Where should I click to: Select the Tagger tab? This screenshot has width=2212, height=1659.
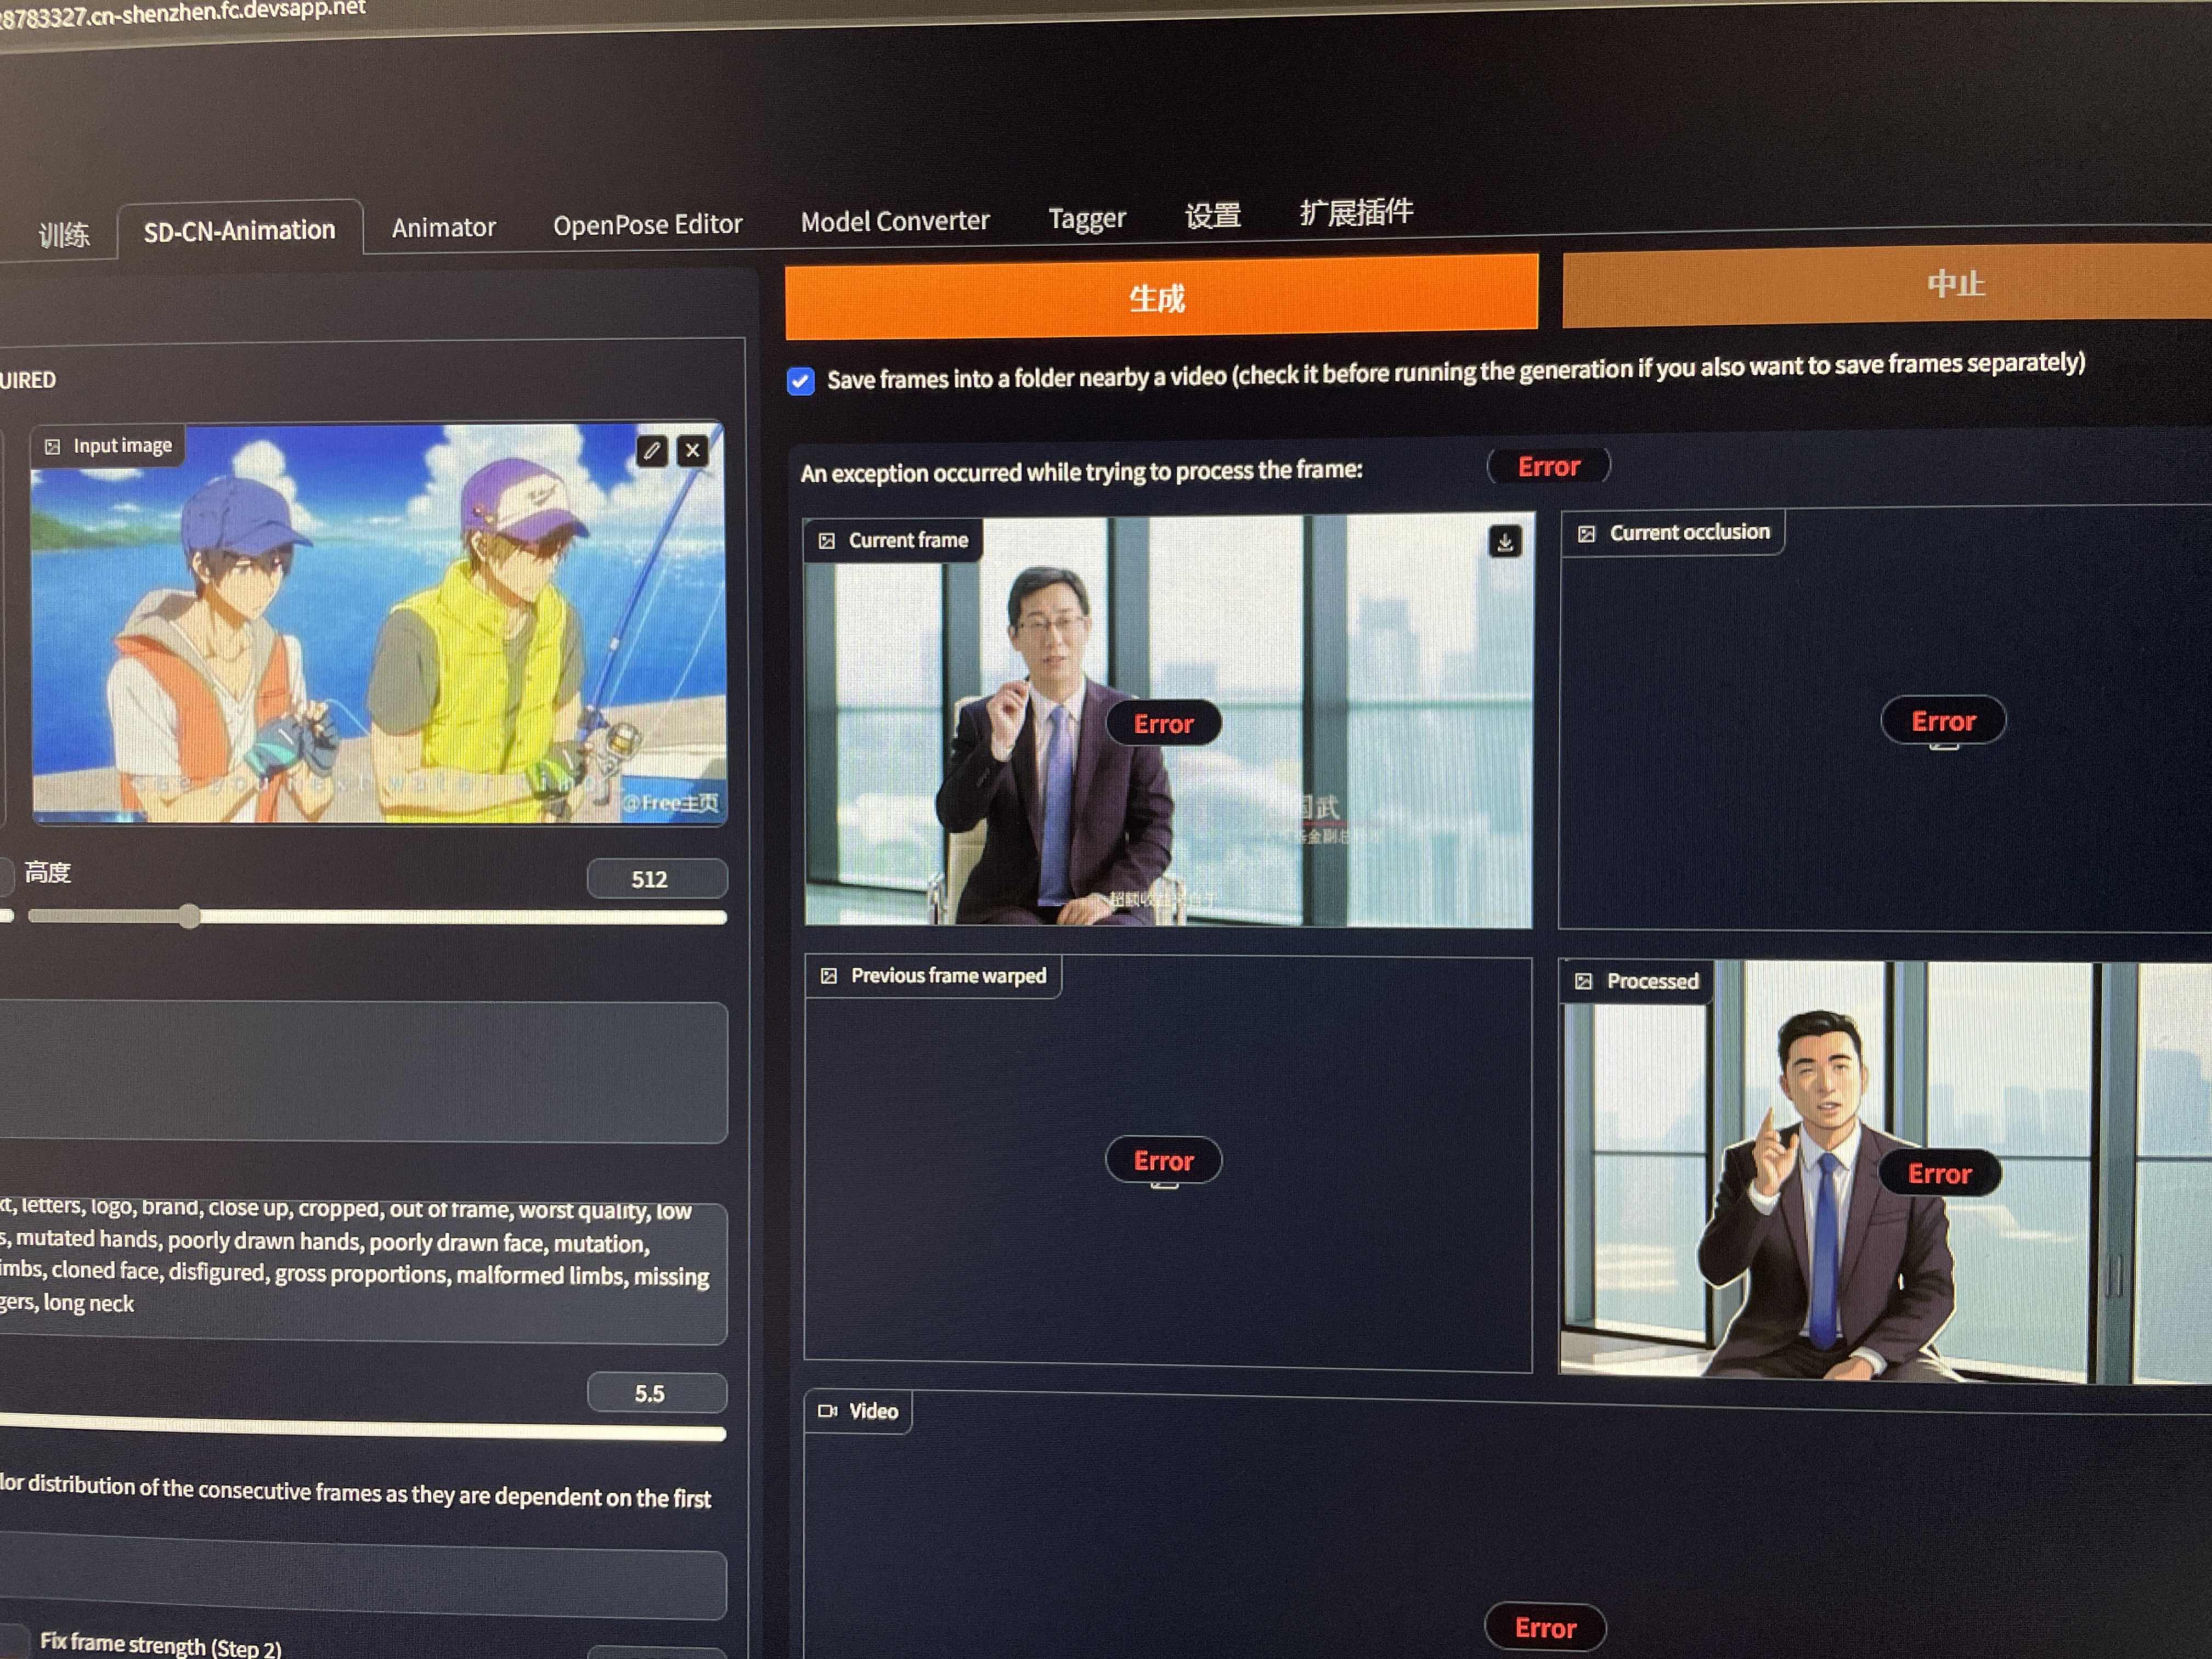(x=1086, y=218)
